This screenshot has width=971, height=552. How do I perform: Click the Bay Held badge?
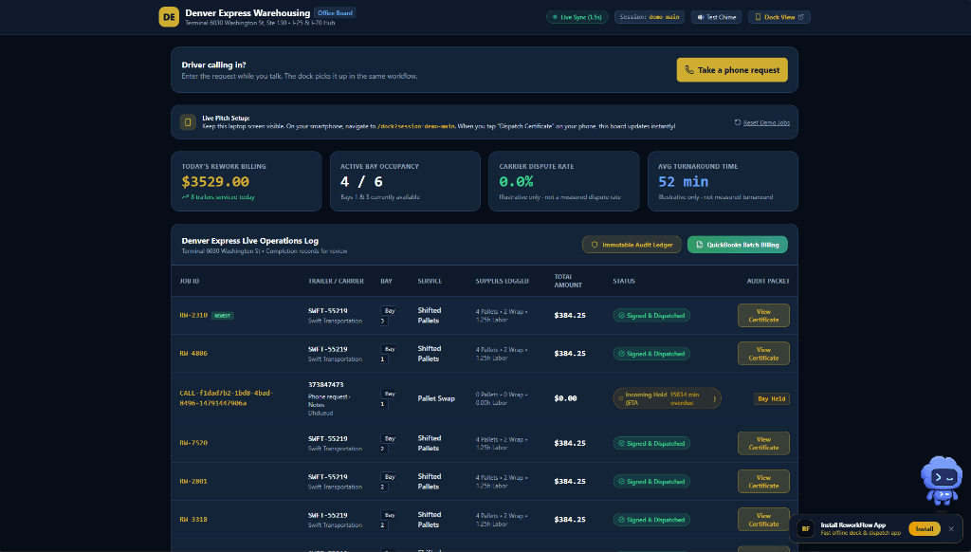click(771, 399)
